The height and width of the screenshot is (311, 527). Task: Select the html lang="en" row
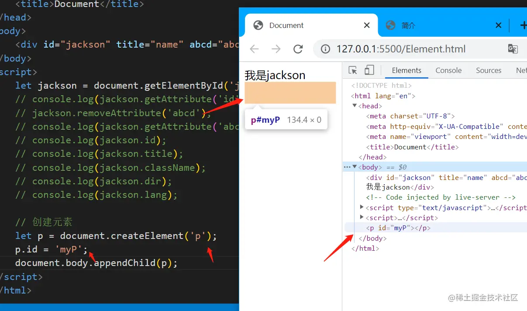tap(383, 96)
